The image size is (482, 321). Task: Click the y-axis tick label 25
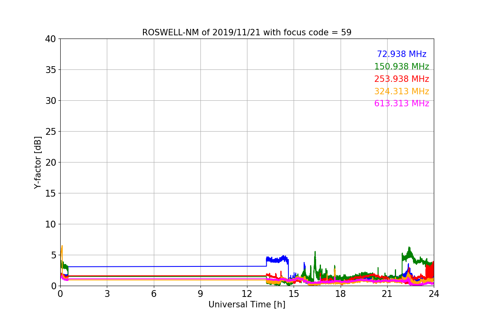51,132
